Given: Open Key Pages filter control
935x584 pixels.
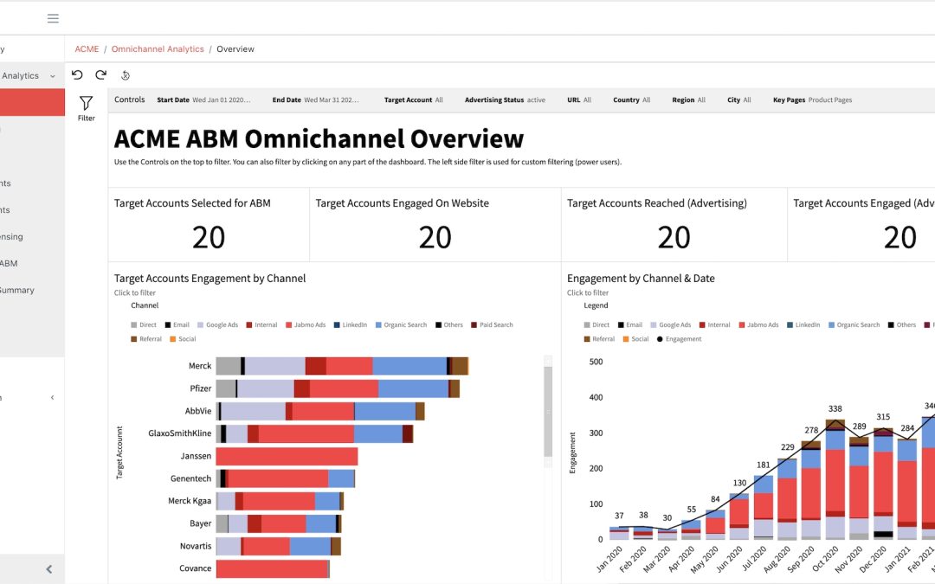Looking at the screenshot, I should coord(812,100).
